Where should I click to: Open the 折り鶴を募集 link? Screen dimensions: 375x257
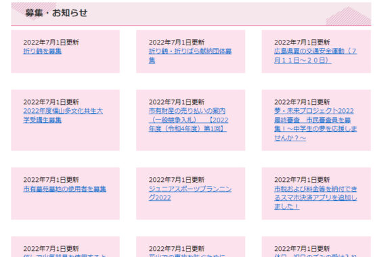click(43, 51)
